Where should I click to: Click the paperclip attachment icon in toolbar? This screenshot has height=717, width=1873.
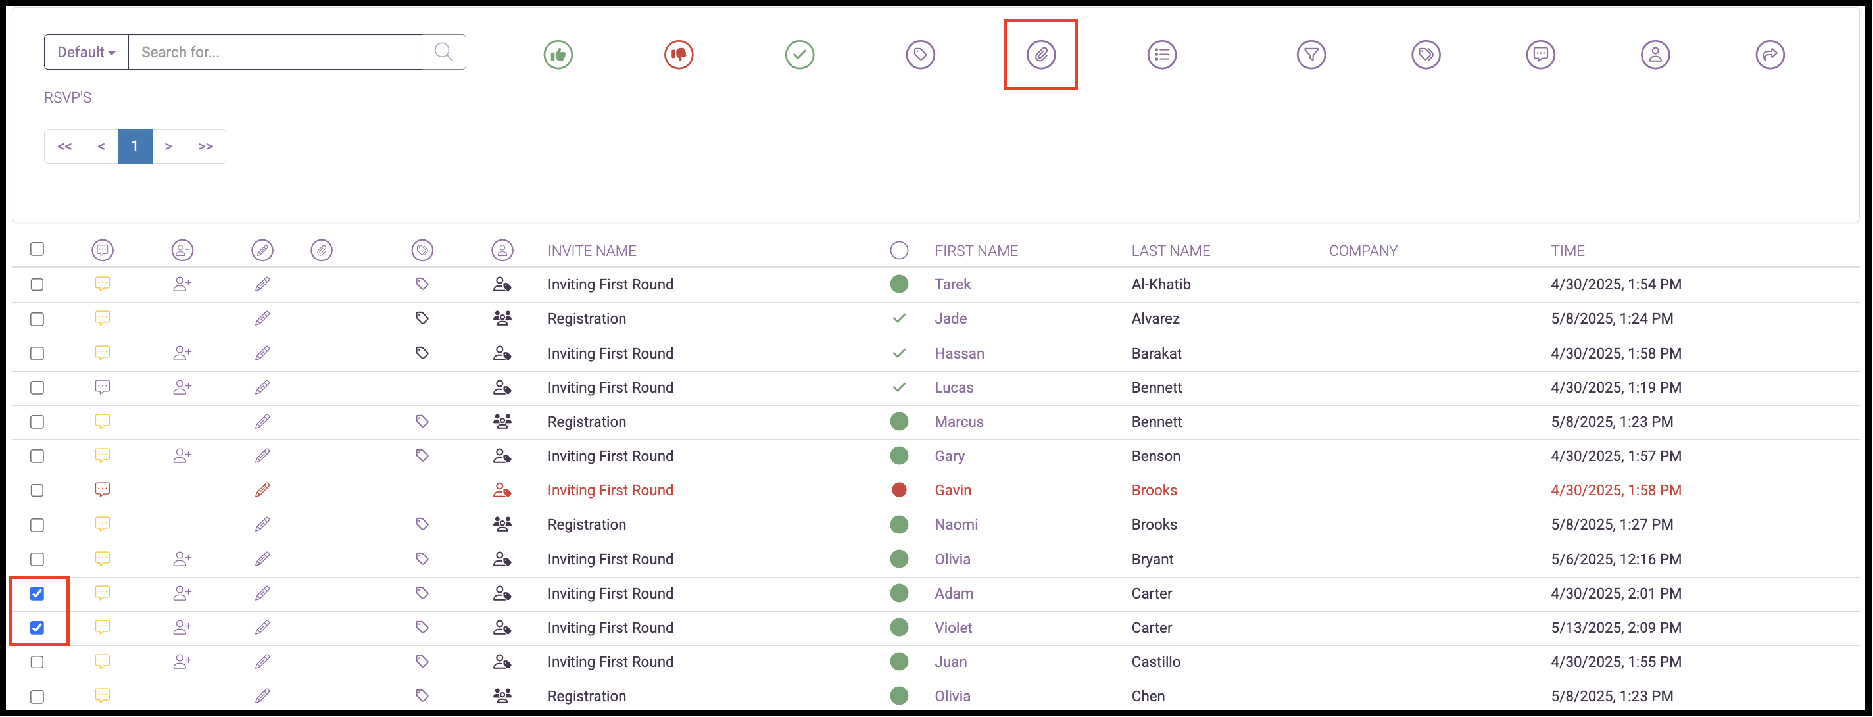(1040, 55)
